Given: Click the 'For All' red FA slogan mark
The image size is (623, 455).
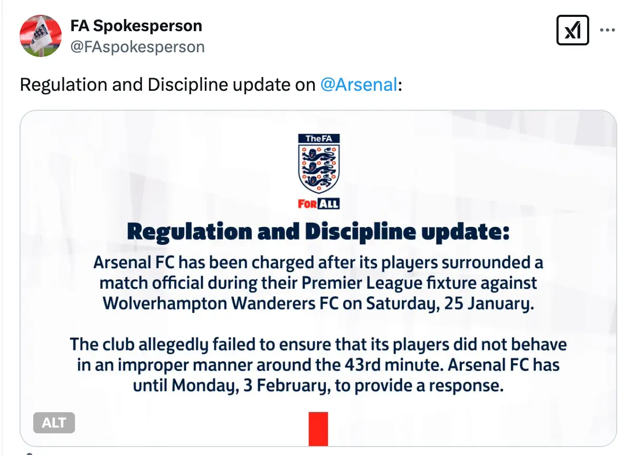Looking at the screenshot, I should [x=317, y=202].
